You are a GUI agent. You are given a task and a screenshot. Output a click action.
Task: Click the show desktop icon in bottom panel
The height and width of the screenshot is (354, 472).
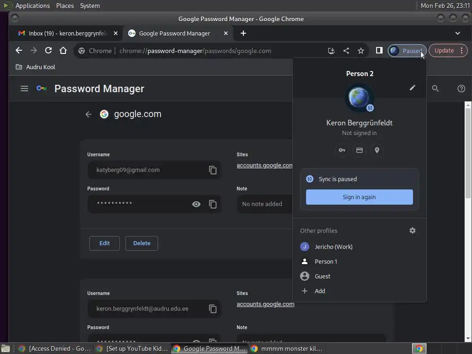click(6, 348)
